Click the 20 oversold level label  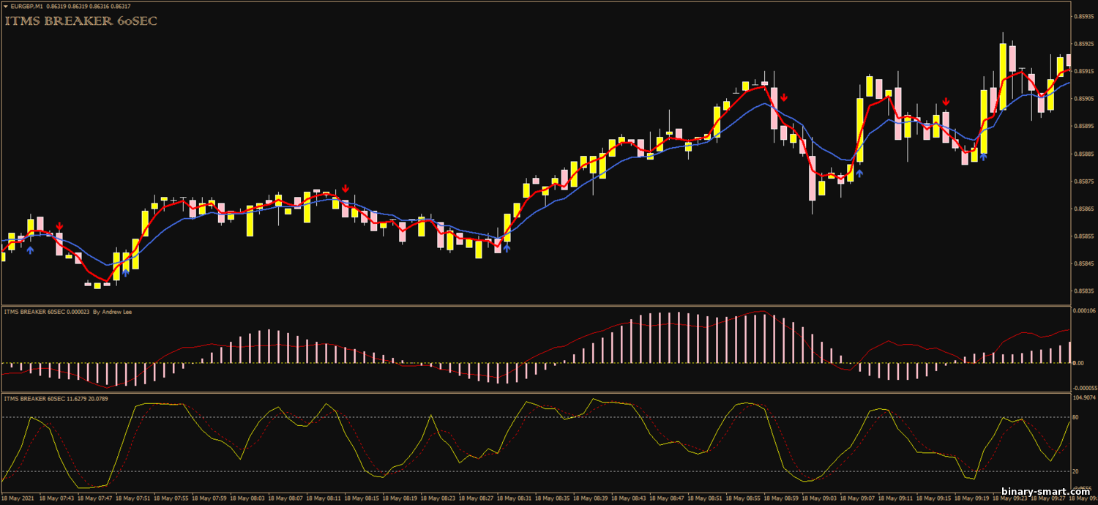coord(1075,471)
